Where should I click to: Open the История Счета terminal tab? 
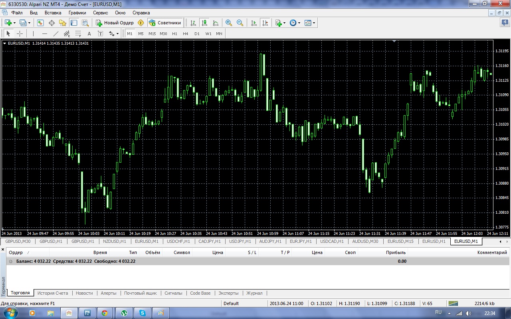tap(53, 293)
